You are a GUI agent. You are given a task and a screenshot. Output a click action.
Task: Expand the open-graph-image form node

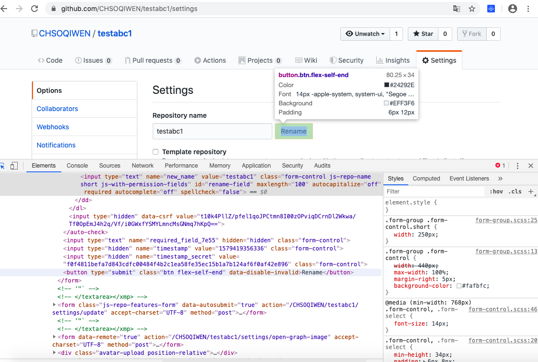click(54, 337)
